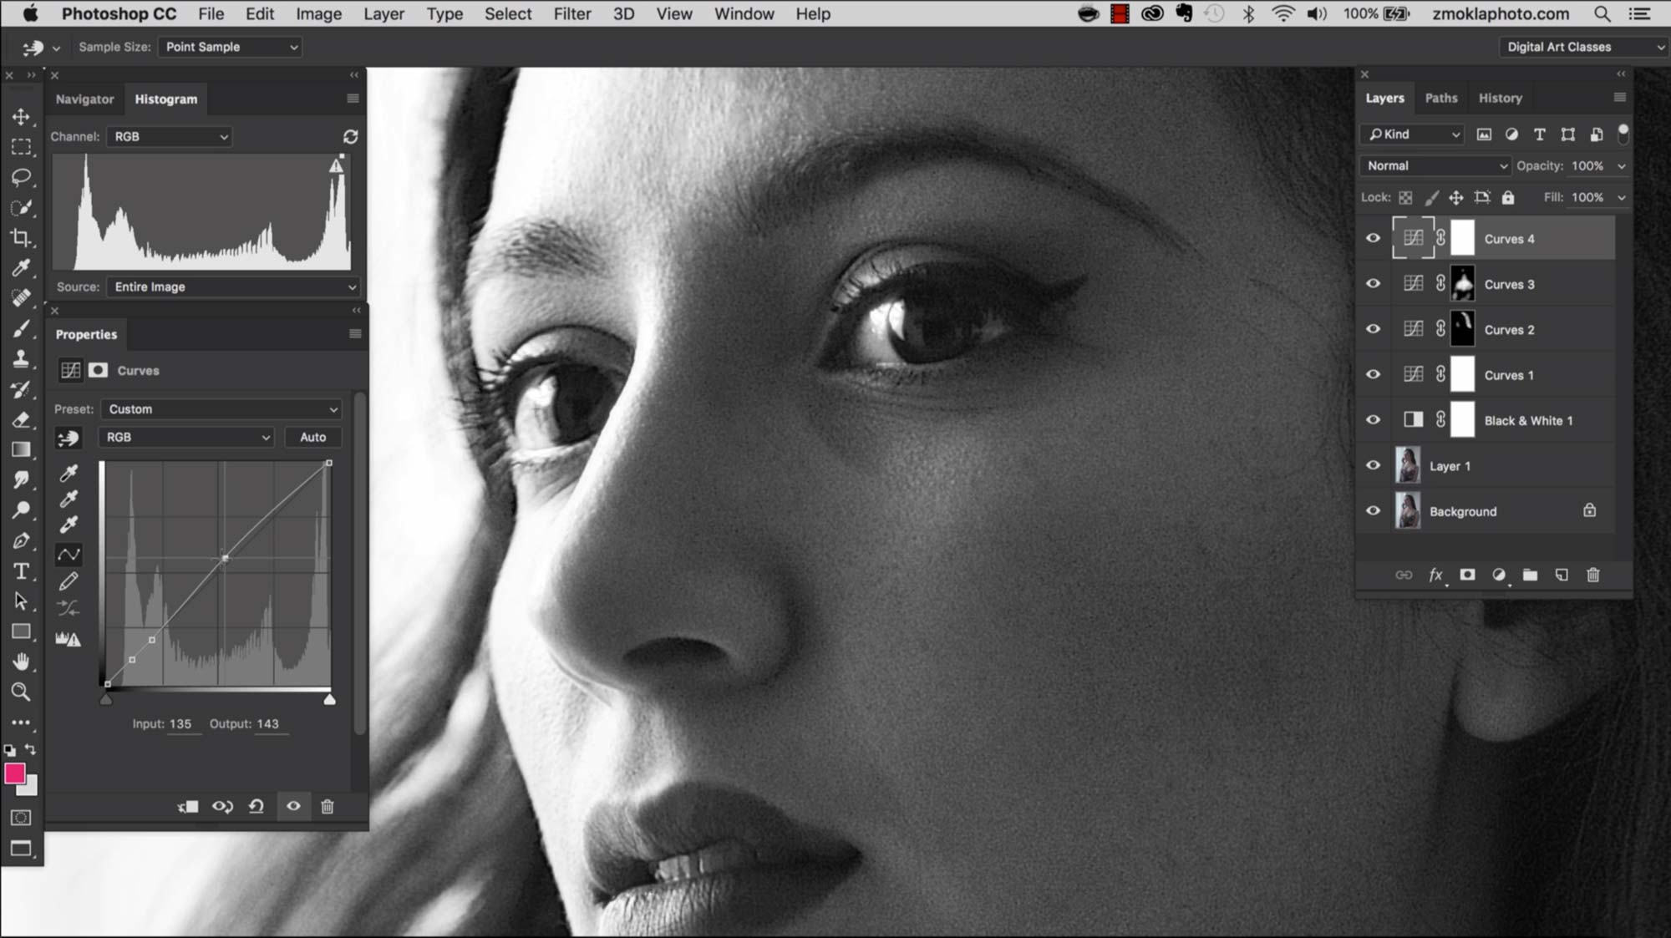
Task: Click the white point eyedropper in Curves
Action: 69,525
